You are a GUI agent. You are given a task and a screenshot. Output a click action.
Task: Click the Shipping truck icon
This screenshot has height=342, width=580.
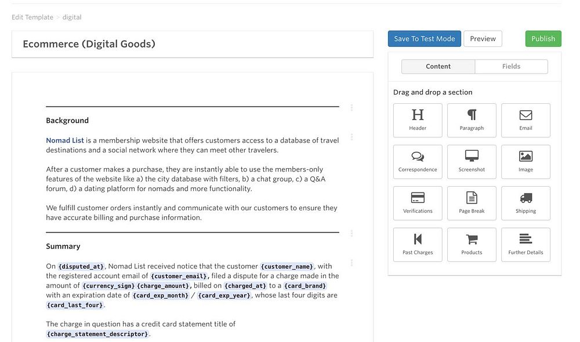525,198
